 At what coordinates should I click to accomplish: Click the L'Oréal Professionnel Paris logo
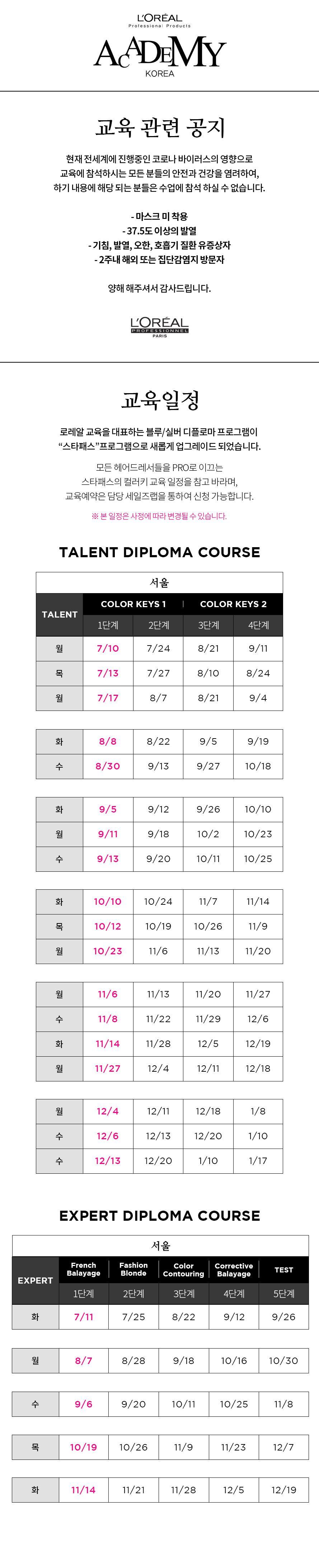159,327
